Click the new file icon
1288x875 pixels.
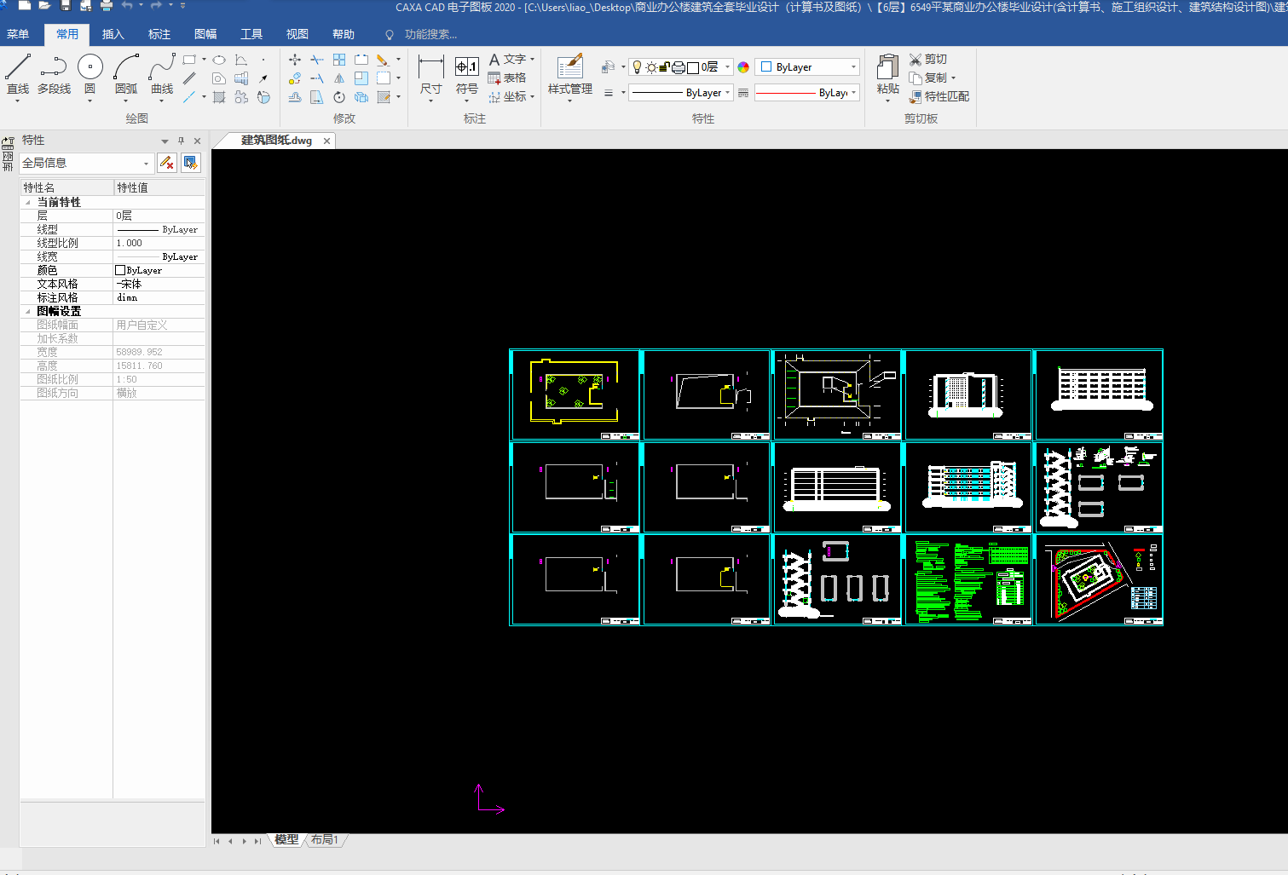[24, 6]
